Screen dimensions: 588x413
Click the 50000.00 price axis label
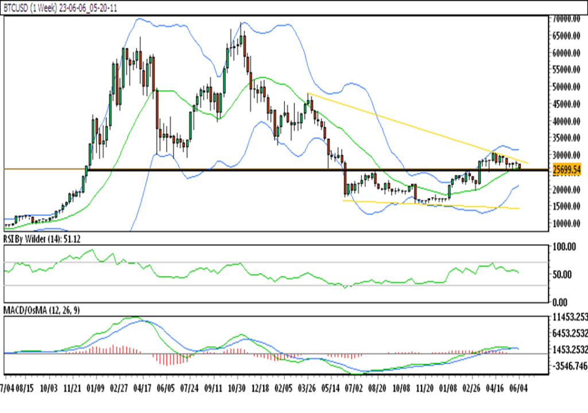click(566, 87)
